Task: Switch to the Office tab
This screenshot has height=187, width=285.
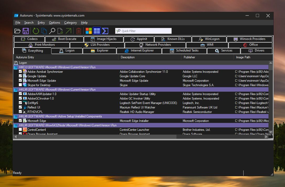Action: [x=250, y=45]
